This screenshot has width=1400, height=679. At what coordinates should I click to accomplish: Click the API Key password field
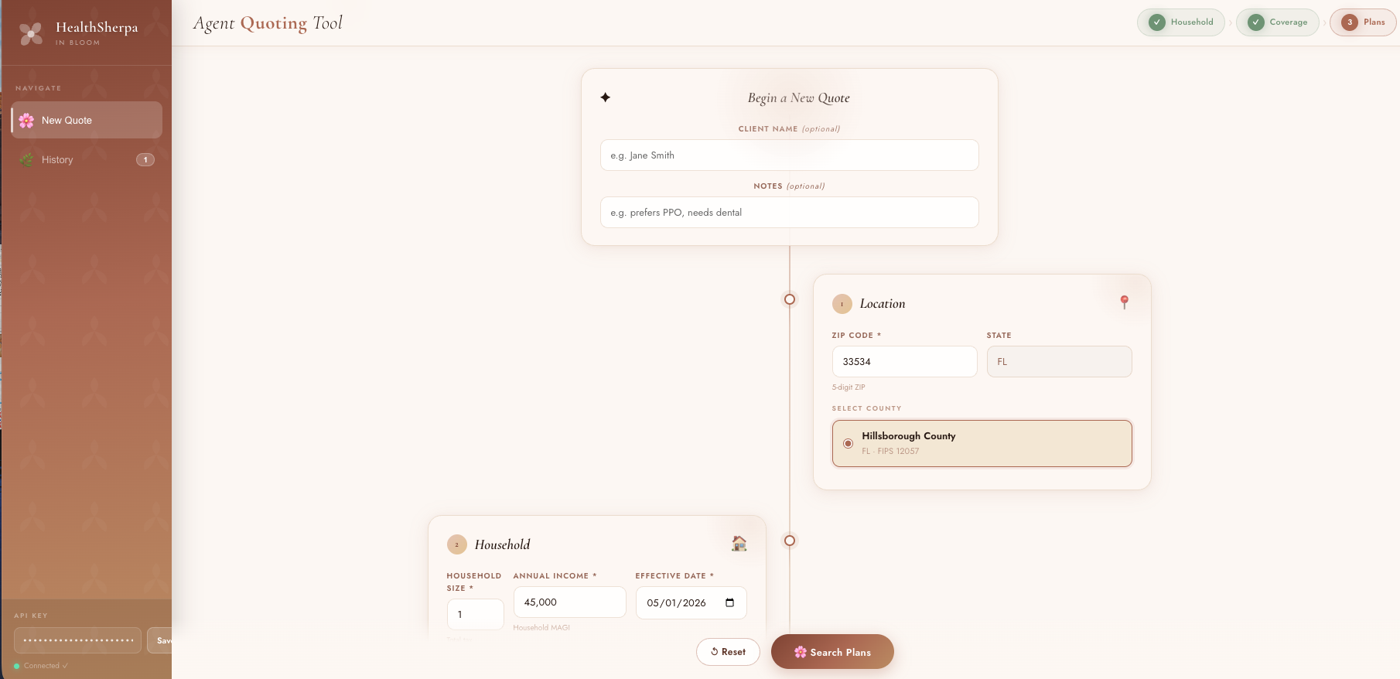click(77, 640)
